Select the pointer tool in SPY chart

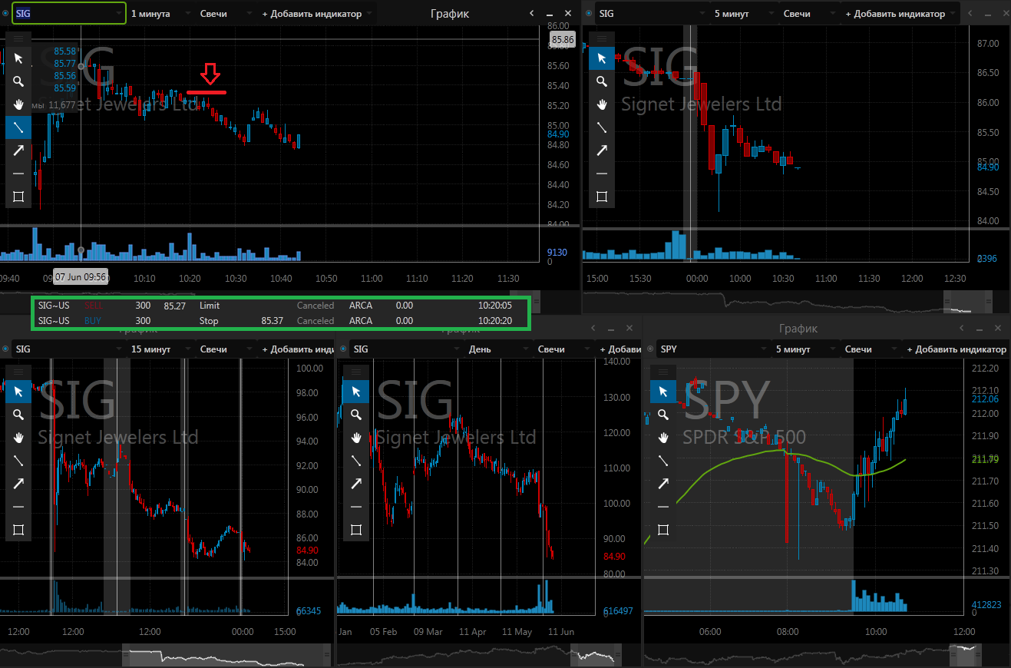click(x=663, y=392)
